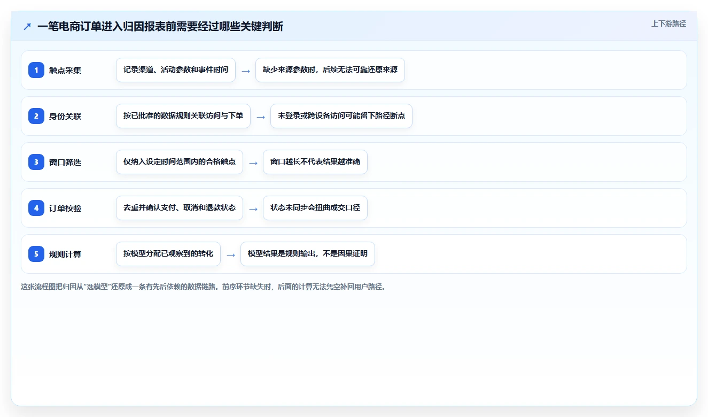Viewport: 708px width, 417px height.
Task: Click the 状态未同步会扭曲成交口径 box
Action: [315, 208]
